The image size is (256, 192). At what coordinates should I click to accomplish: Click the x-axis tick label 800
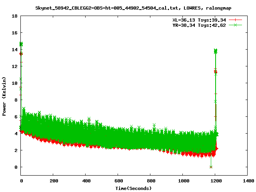151,181
